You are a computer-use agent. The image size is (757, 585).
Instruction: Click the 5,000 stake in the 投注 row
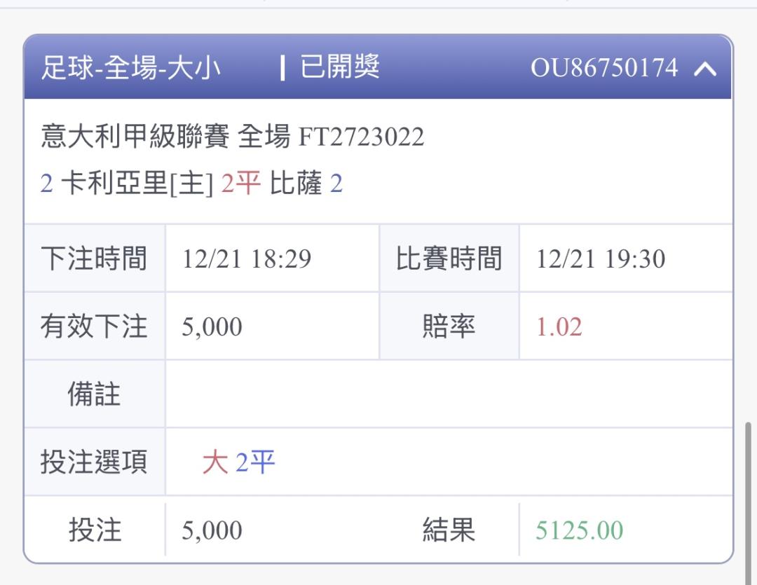coord(212,530)
